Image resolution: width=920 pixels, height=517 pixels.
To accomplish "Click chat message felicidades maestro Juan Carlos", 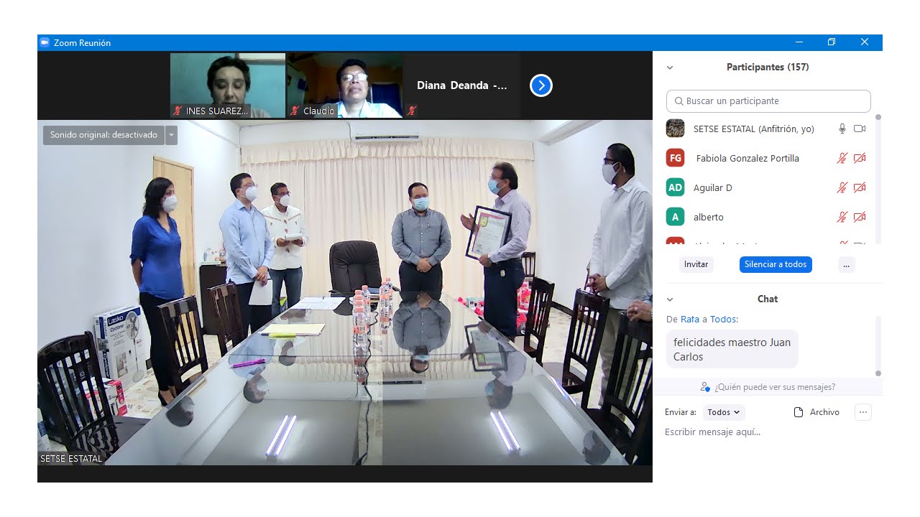I will click(x=732, y=350).
